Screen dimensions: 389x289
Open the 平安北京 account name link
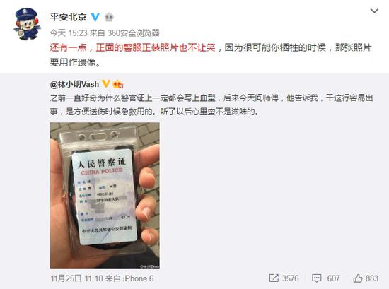[68, 17]
